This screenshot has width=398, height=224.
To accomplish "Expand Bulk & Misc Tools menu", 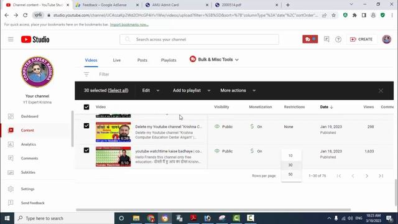I will click(214, 60).
